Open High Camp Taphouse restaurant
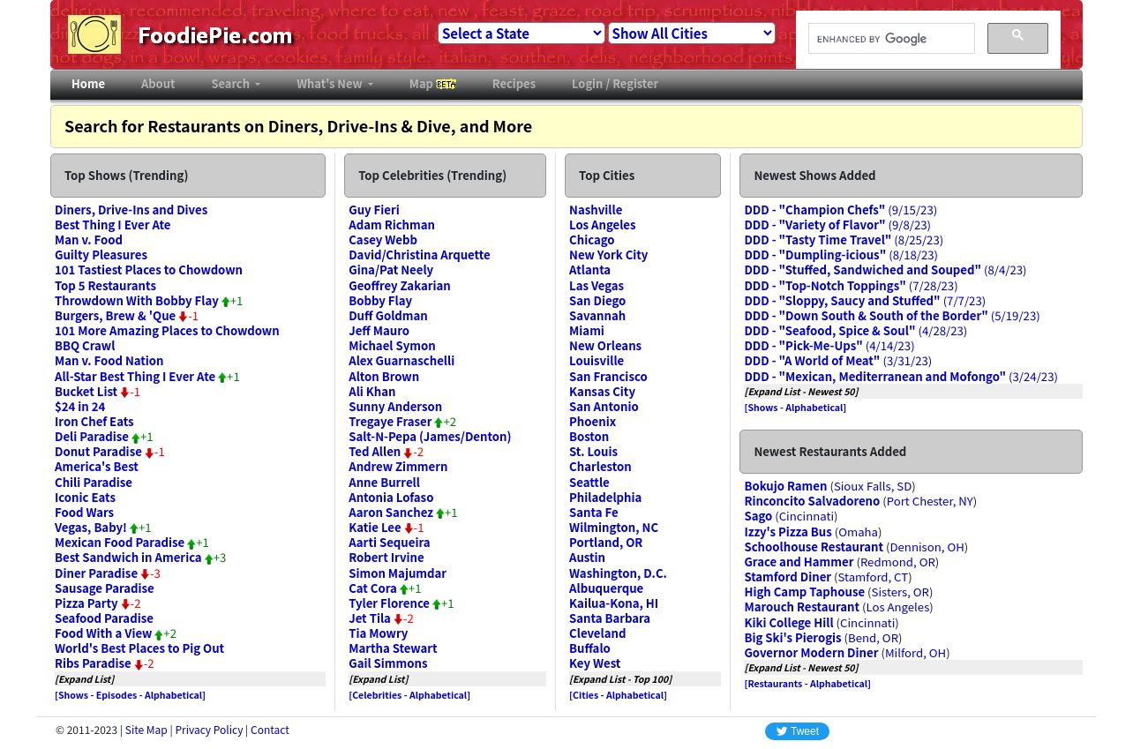The height and width of the screenshot is (749, 1133). (x=804, y=592)
